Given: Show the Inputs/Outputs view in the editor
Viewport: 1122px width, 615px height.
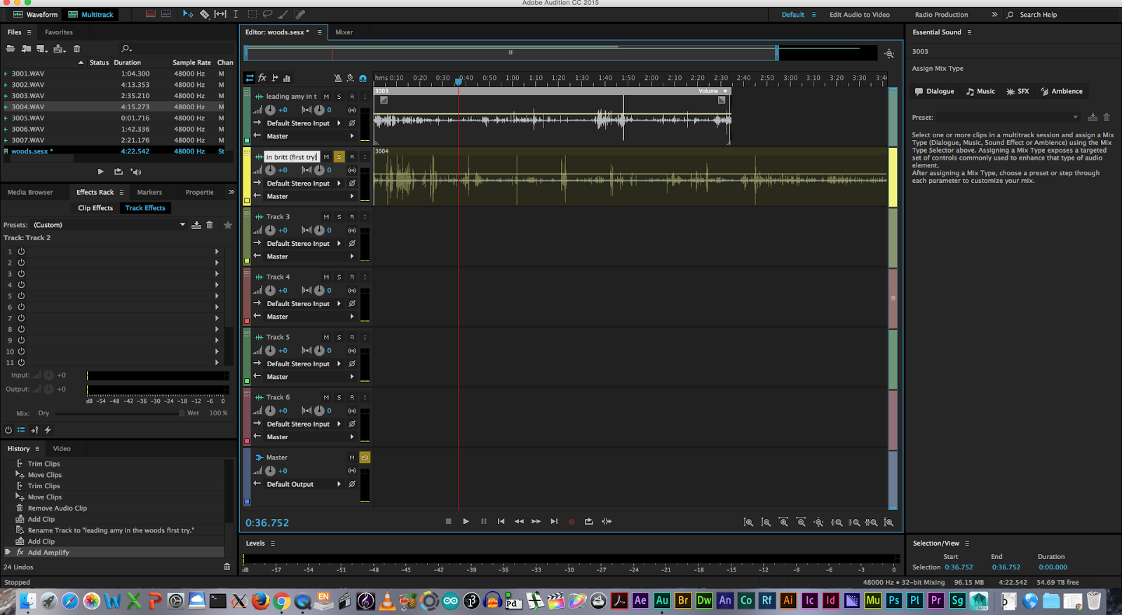Looking at the screenshot, I should [x=250, y=78].
